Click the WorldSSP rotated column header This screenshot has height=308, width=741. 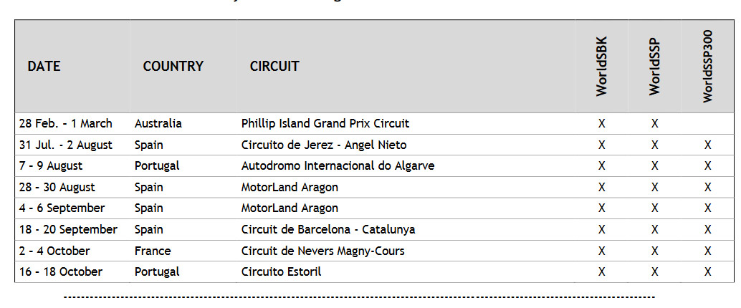click(x=654, y=66)
